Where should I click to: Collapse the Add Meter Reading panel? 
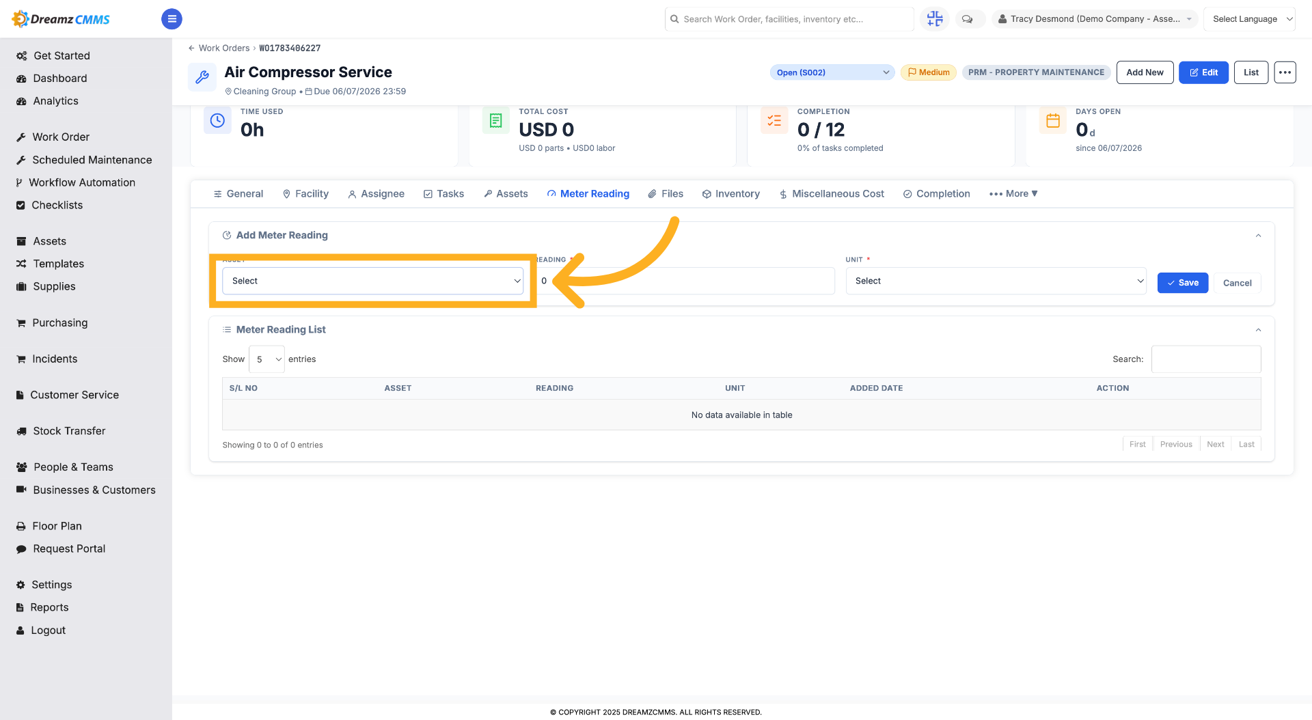click(x=1258, y=236)
